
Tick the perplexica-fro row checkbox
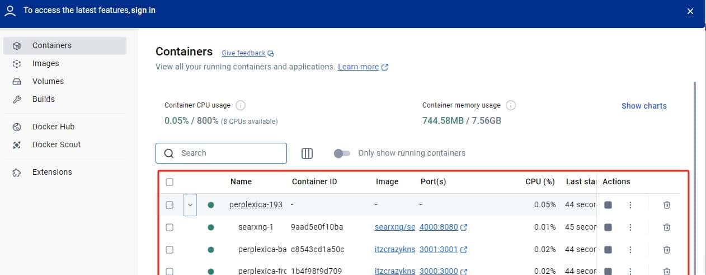170,272
